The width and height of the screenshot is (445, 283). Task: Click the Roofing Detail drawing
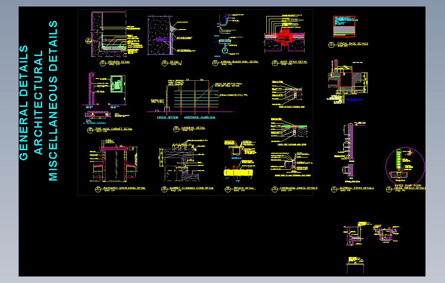[114, 34]
